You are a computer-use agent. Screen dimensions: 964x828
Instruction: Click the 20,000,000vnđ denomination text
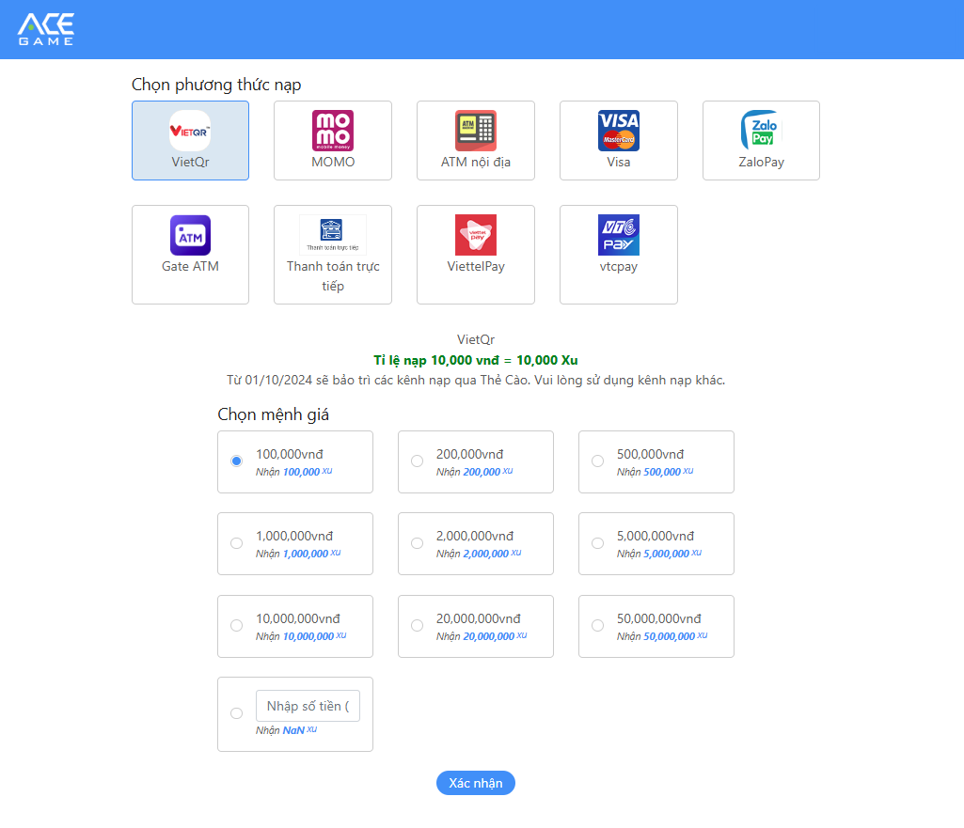point(479,618)
